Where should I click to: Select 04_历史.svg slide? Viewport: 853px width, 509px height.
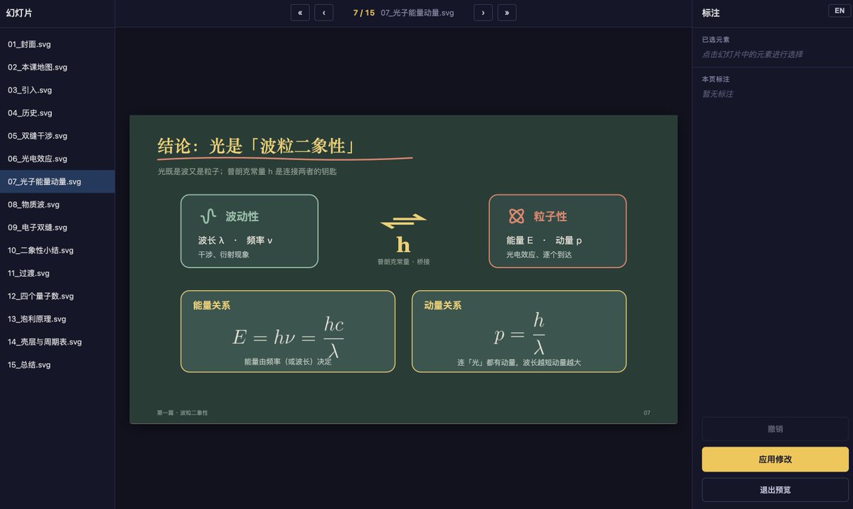click(58, 113)
